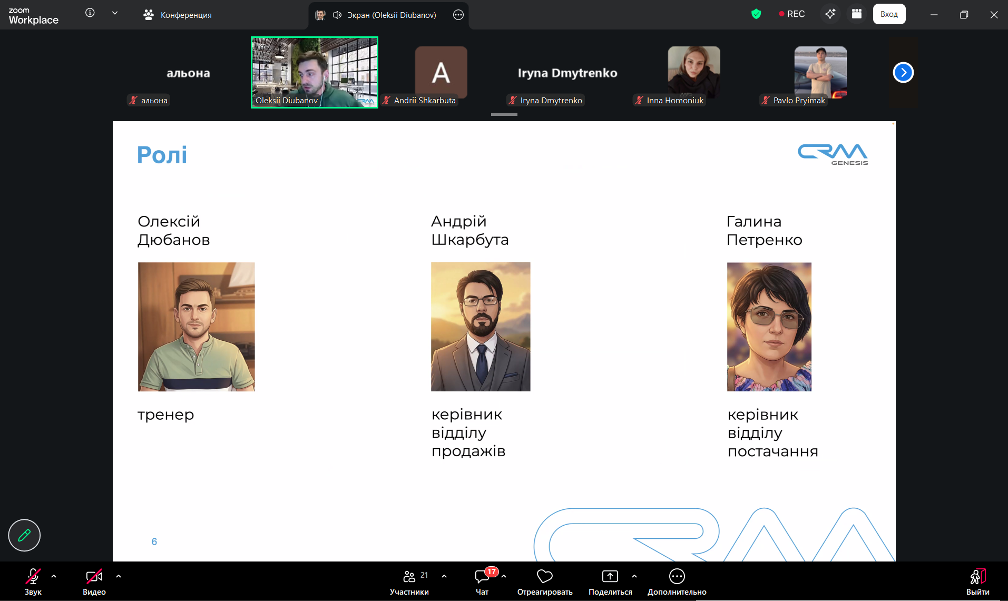Click the green annotation pencil button
1008x601 pixels.
tap(24, 535)
